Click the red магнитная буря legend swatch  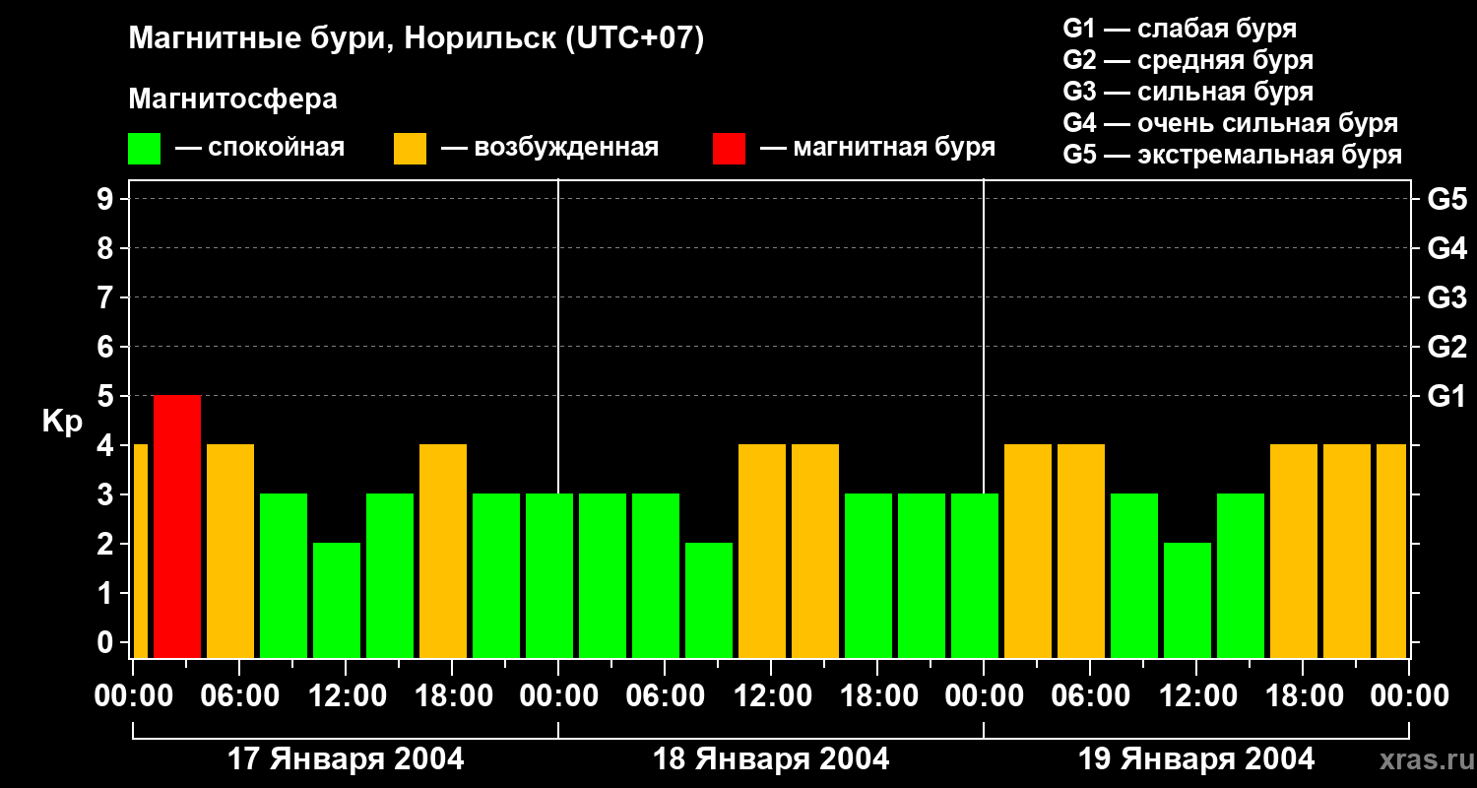[729, 149]
